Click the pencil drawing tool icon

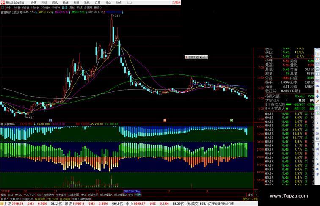coord(317,102)
